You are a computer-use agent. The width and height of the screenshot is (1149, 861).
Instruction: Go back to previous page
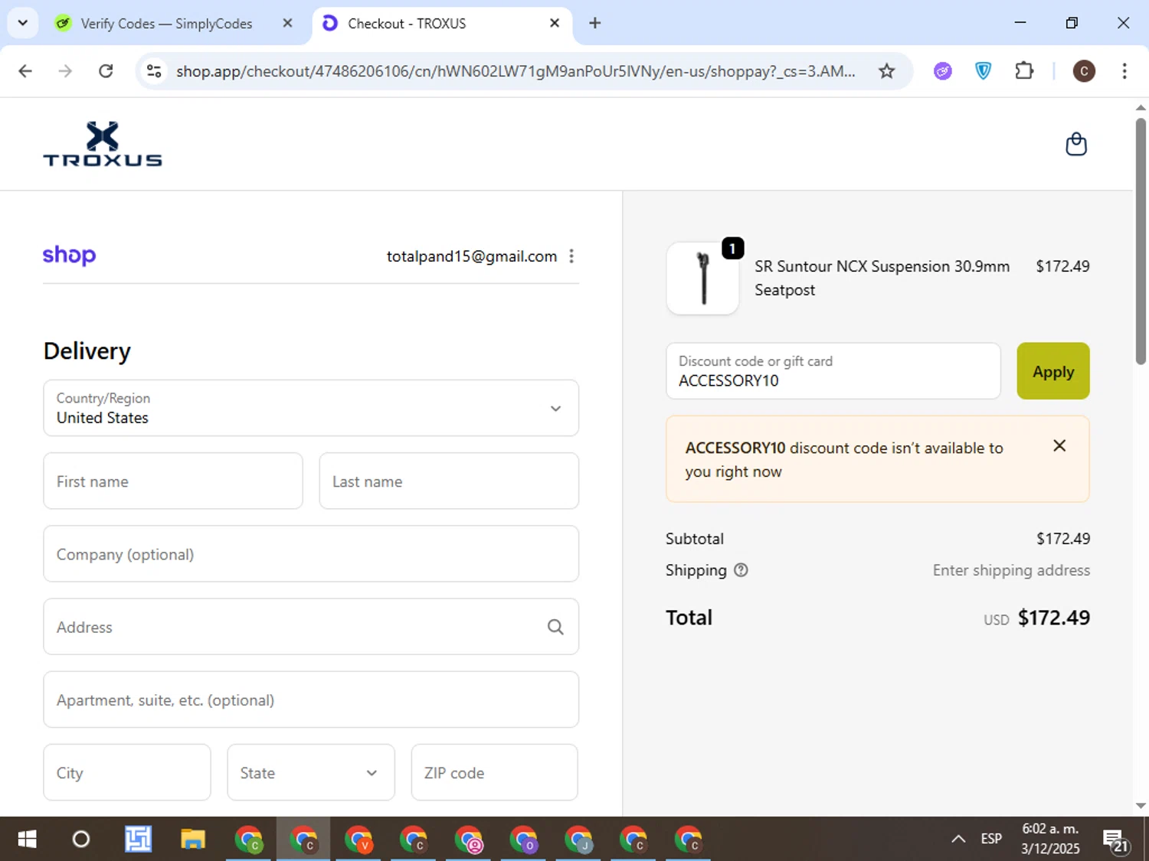pyautogui.click(x=25, y=71)
